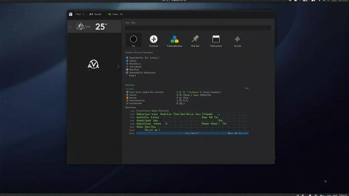
Task: Open the leftmost menu in the app menubar
Action: 80,14
